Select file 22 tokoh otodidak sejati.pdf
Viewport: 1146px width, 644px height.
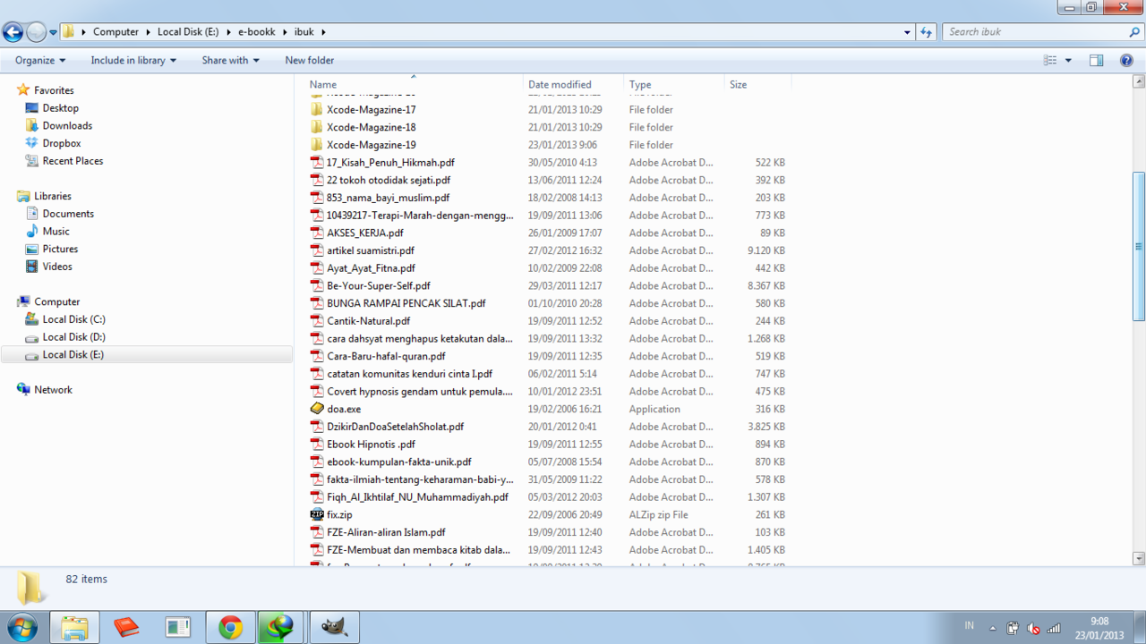click(x=389, y=180)
